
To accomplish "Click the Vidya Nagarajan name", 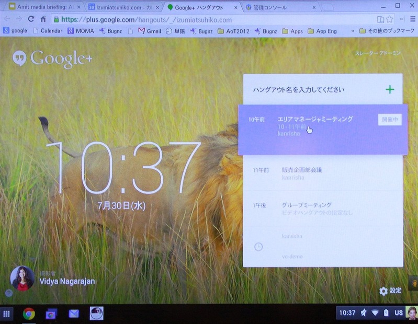I will coord(67,281).
